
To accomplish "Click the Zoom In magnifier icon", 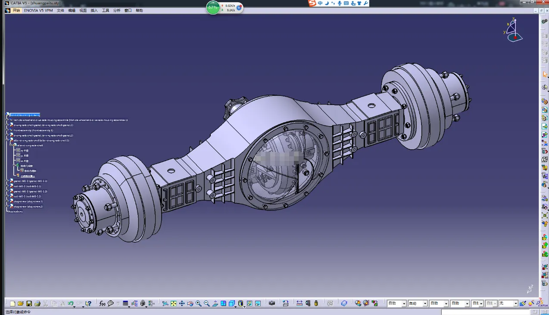I will click(199, 303).
